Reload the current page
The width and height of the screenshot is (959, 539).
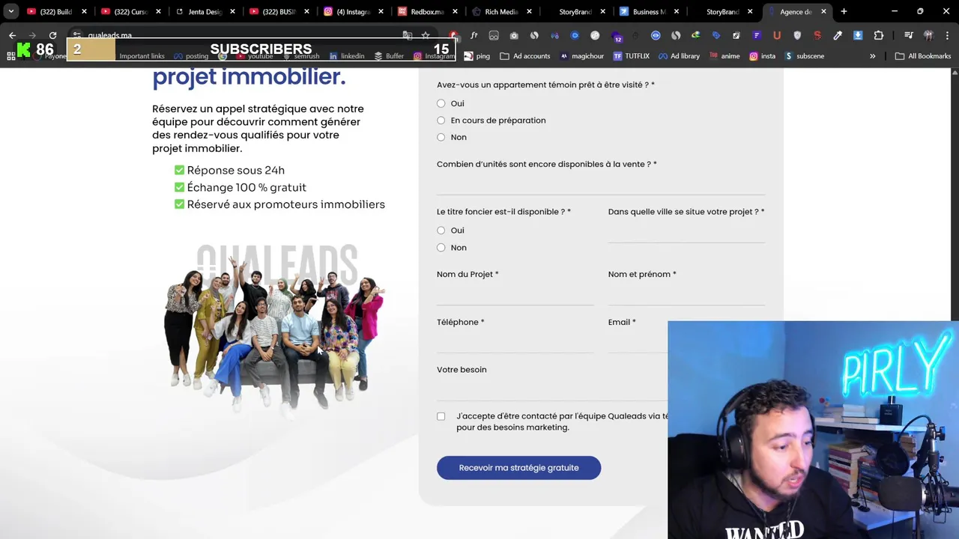point(52,35)
